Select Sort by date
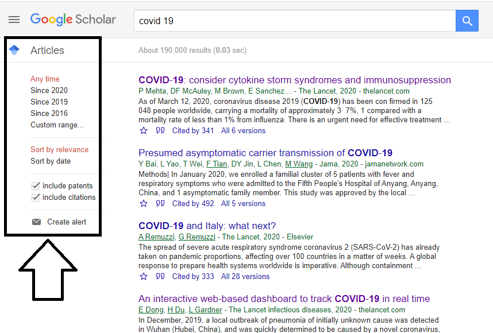Viewport: 493px width, 333px height. pos(51,161)
